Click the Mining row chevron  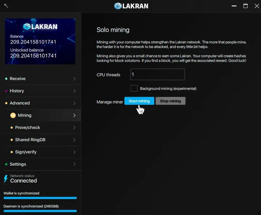click(x=74, y=115)
